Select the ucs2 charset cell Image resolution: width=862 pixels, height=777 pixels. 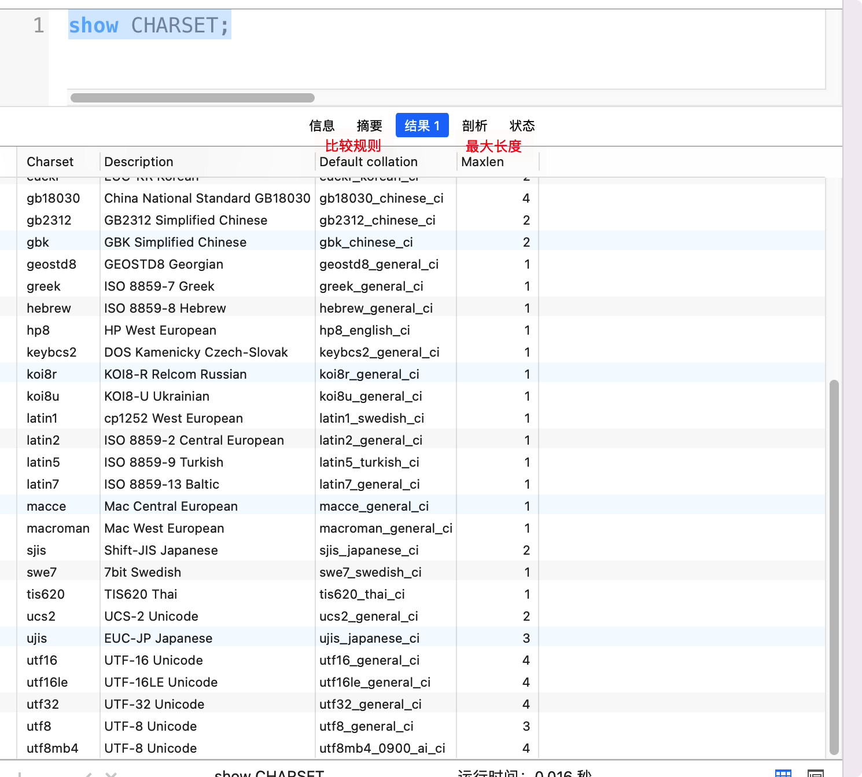pos(41,616)
